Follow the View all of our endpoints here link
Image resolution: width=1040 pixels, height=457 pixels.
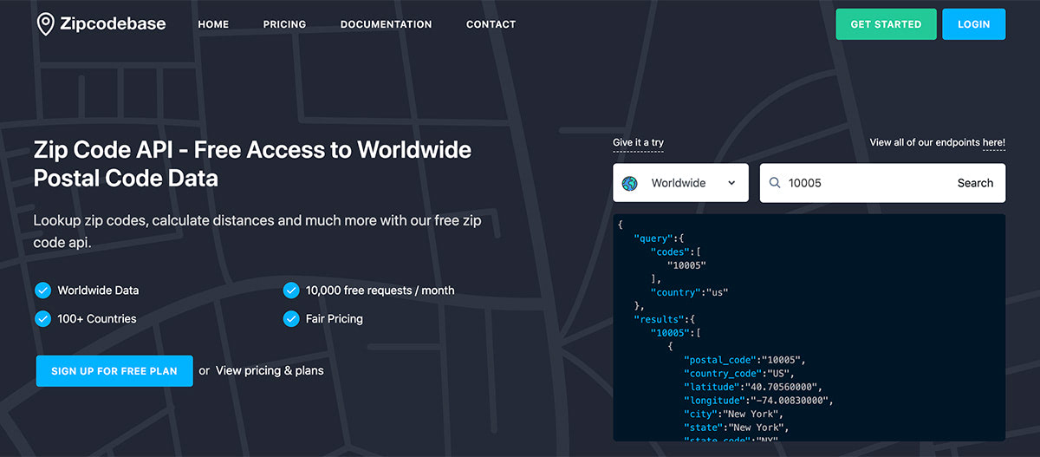(x=938, y=142)
